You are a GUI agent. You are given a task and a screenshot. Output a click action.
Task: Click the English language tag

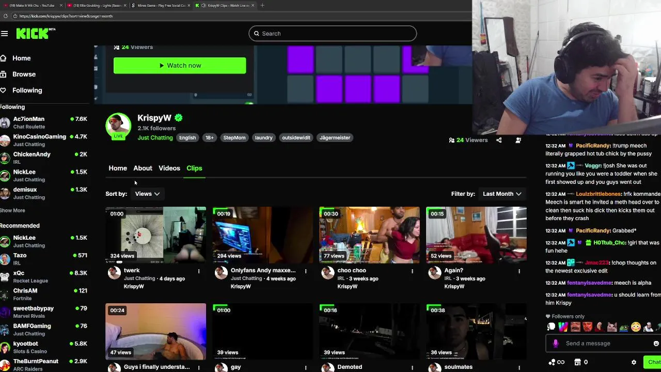click(187, 138)
